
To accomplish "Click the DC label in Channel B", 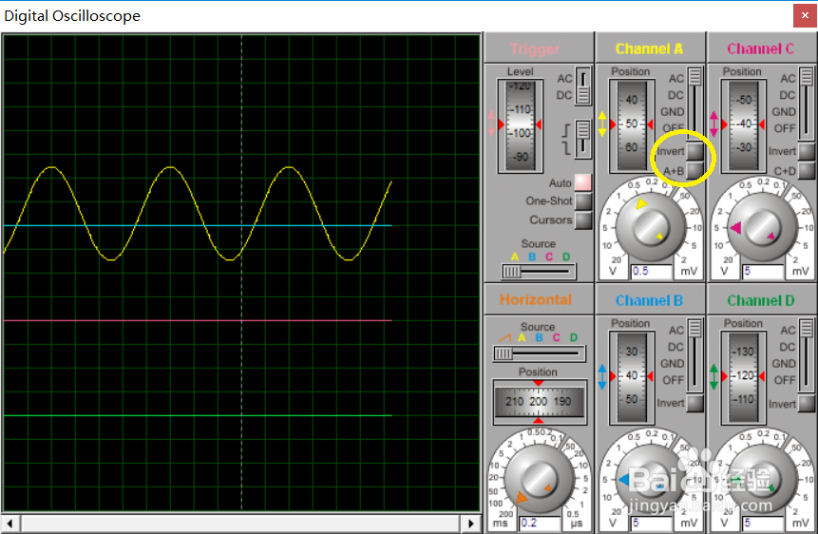I will [675, 347].
